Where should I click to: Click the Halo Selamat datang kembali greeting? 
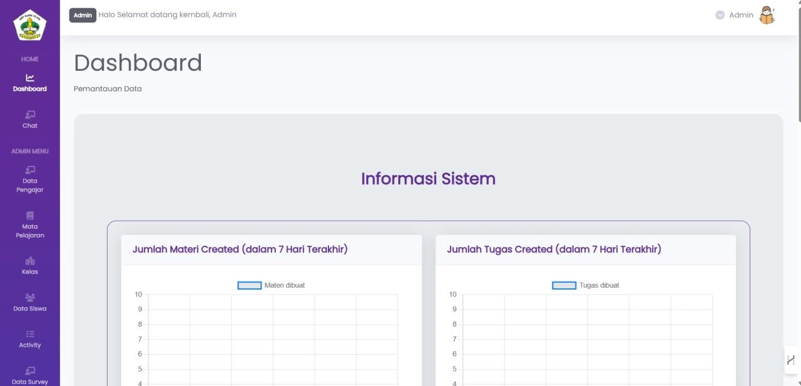coord(167,14)
